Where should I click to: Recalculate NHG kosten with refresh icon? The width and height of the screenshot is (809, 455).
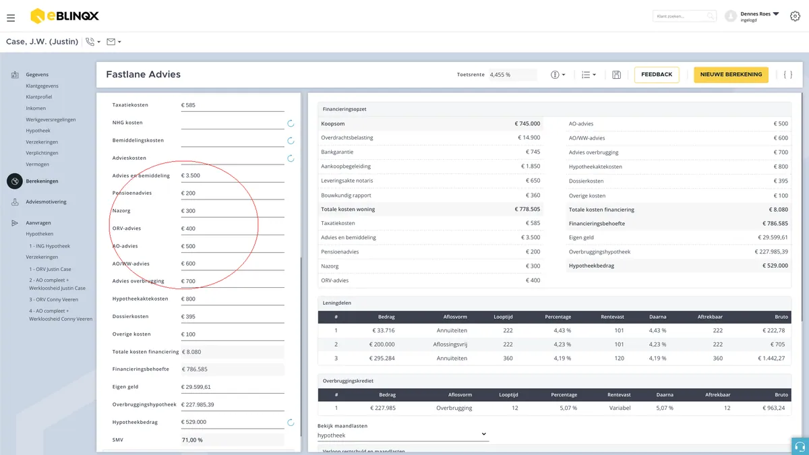[x=291, y=123]
